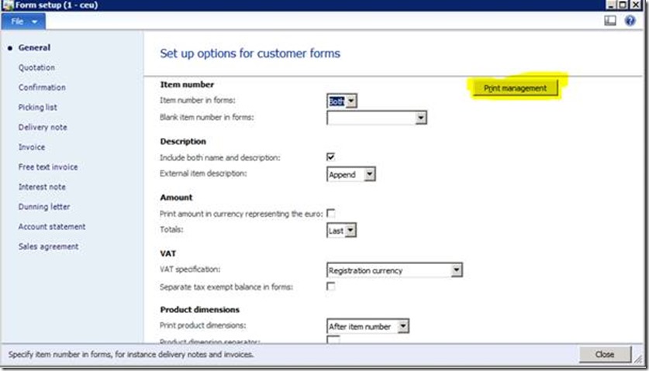Click the help question mark icon
The width and height of the screenshot is (649, 371).
click(x=630, y=22)
